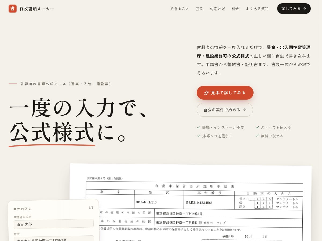Image resolution: width=322 pixels, height=241 pixels.
Task: Click the 無料で試せる text
Action: (272, 136)
